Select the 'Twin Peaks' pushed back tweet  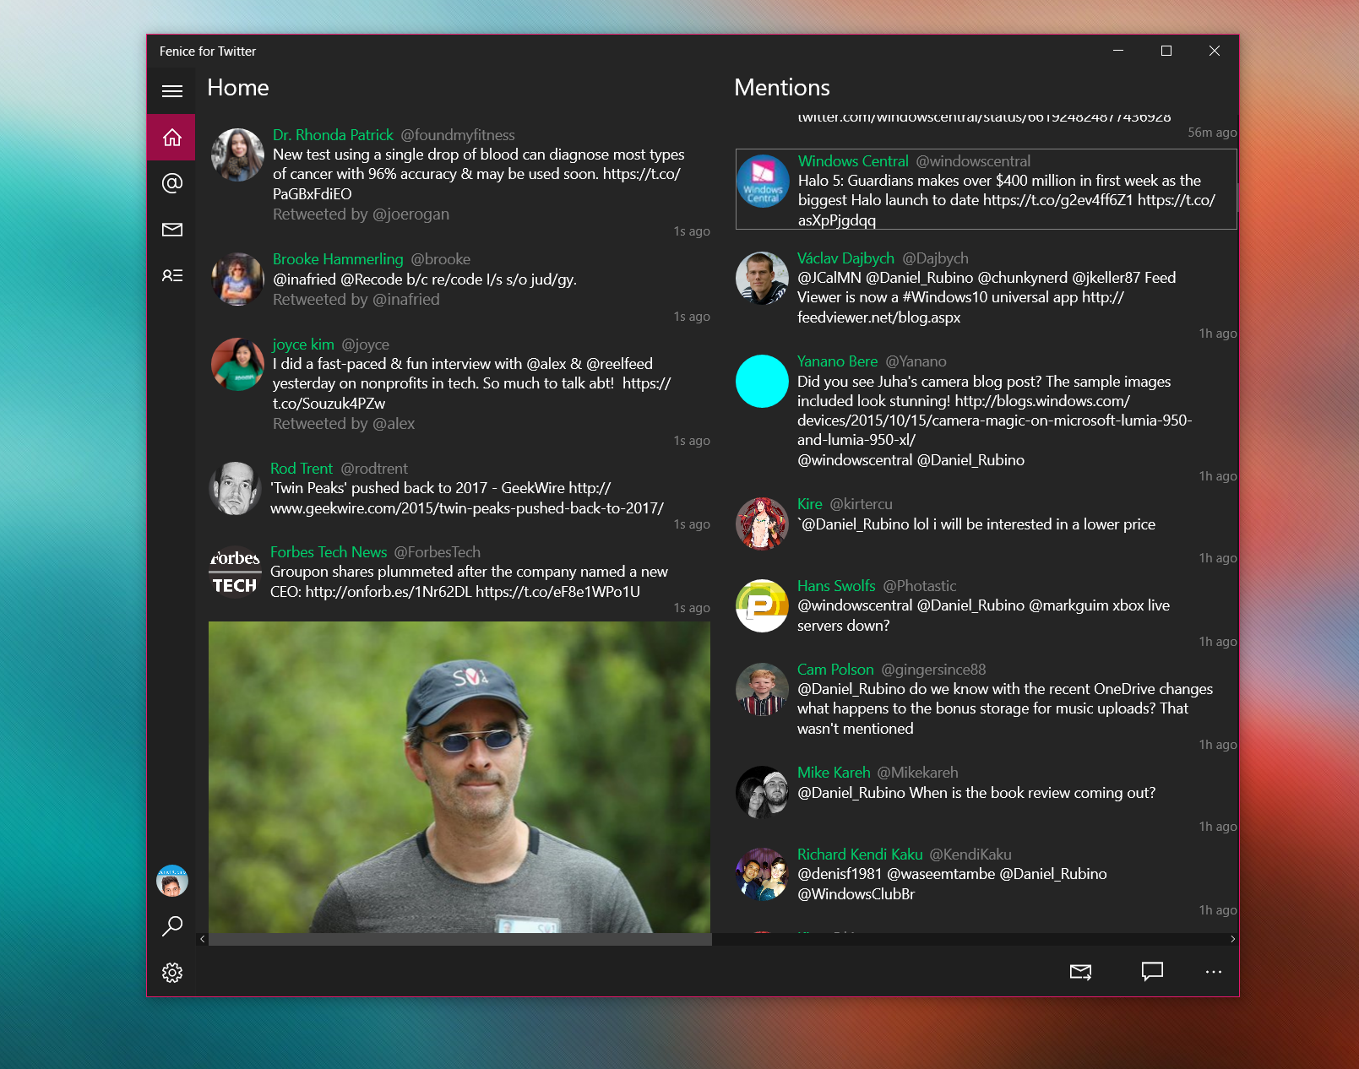tap(467, 498)
